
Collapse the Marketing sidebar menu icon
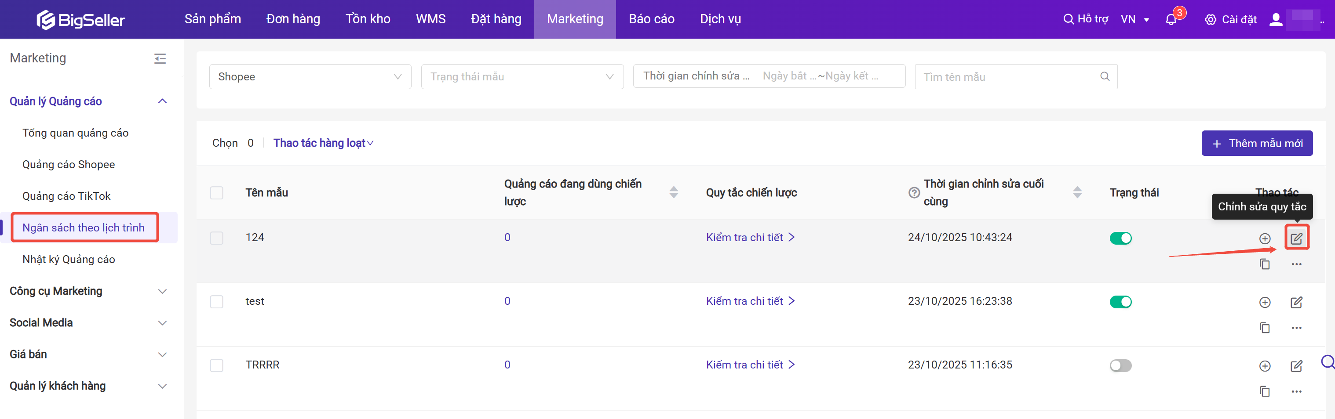160,58
